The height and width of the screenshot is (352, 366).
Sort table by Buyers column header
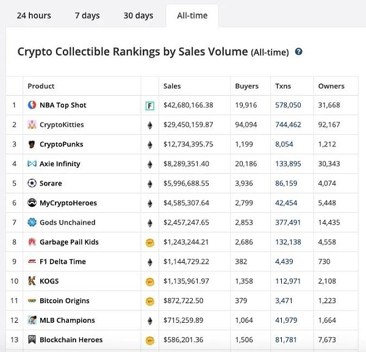click(x=246, y=86)
